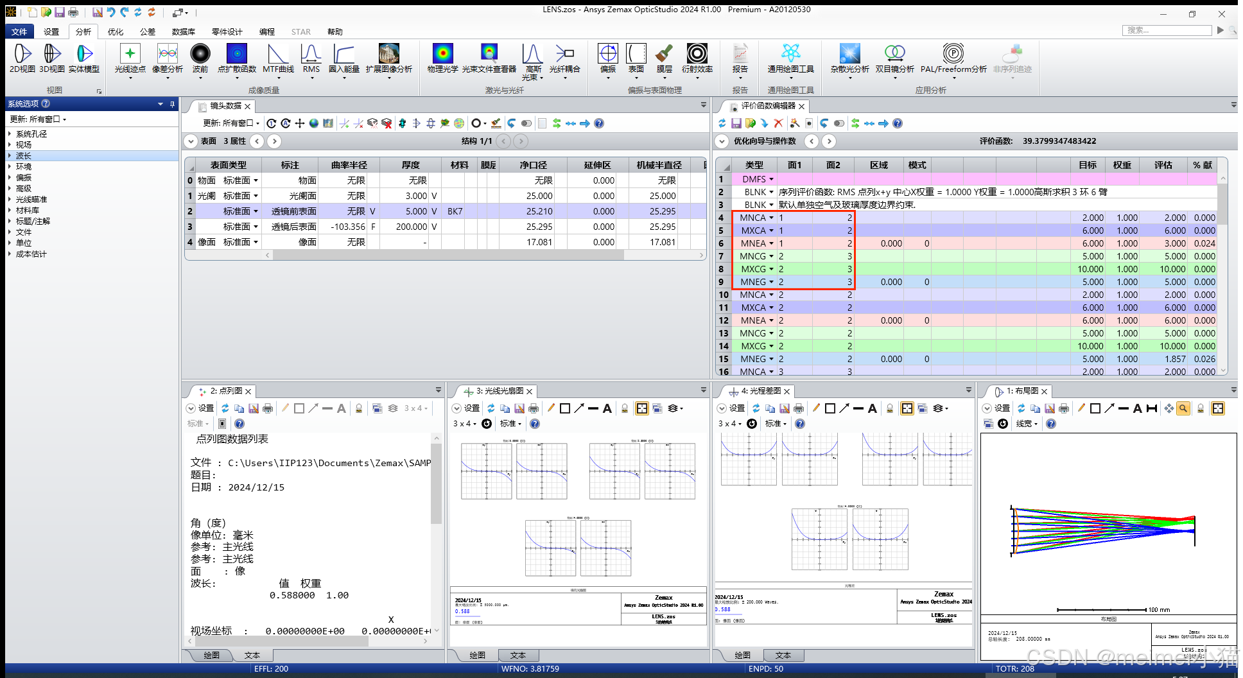Viewport: 1243px width, 678px height.
Task: Toggle lock icon in layout window
Action: point(1200,408)
